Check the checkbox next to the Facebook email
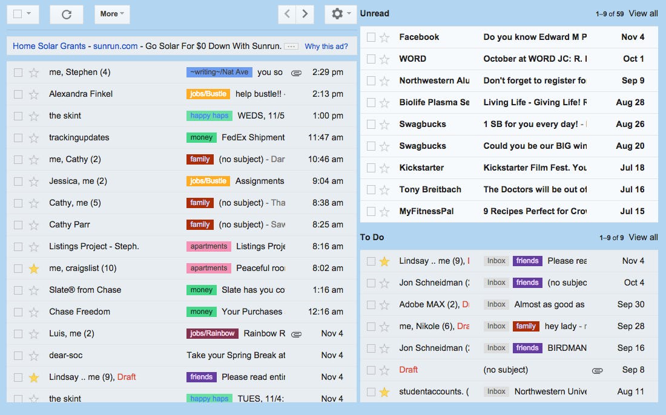 [x=371, y=37]
